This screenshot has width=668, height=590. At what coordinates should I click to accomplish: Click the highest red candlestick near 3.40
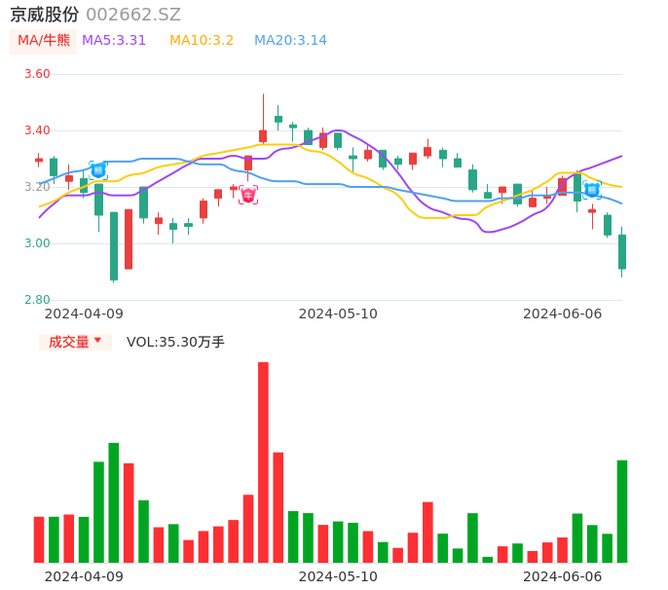coord(263,135)
